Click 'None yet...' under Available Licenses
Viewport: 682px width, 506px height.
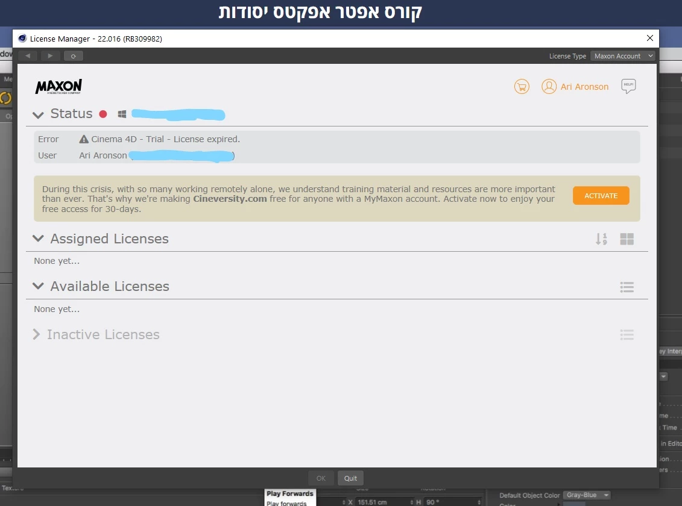coord(57,309)
